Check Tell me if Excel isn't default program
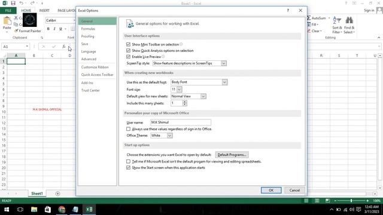 (128, 161)
